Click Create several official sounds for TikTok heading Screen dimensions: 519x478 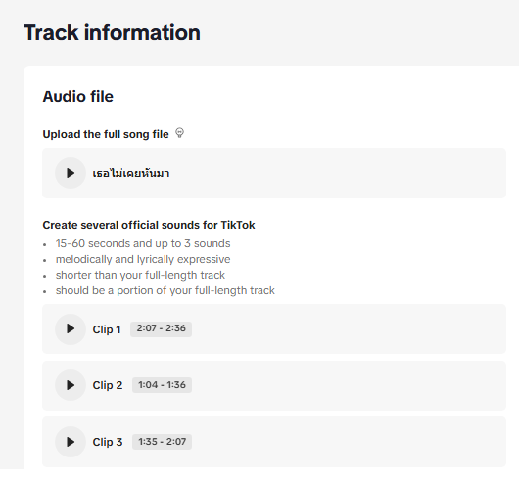point(149,225)
